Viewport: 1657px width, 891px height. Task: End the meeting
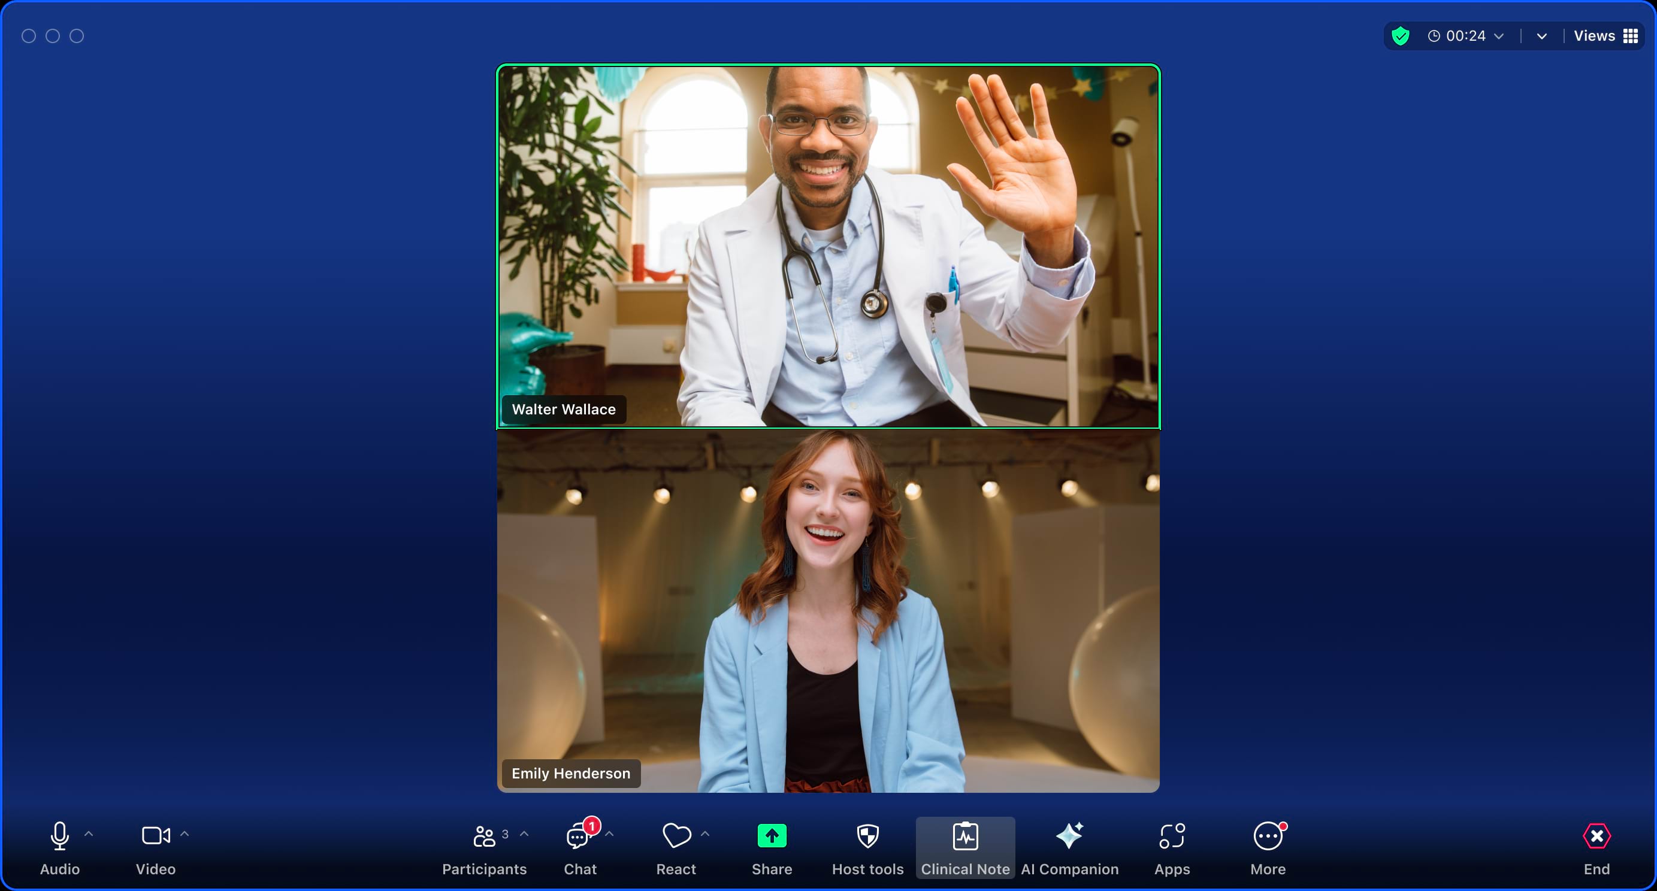click(1596, 836)
